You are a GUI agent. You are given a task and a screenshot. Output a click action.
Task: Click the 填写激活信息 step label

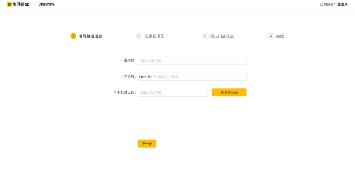91,36
